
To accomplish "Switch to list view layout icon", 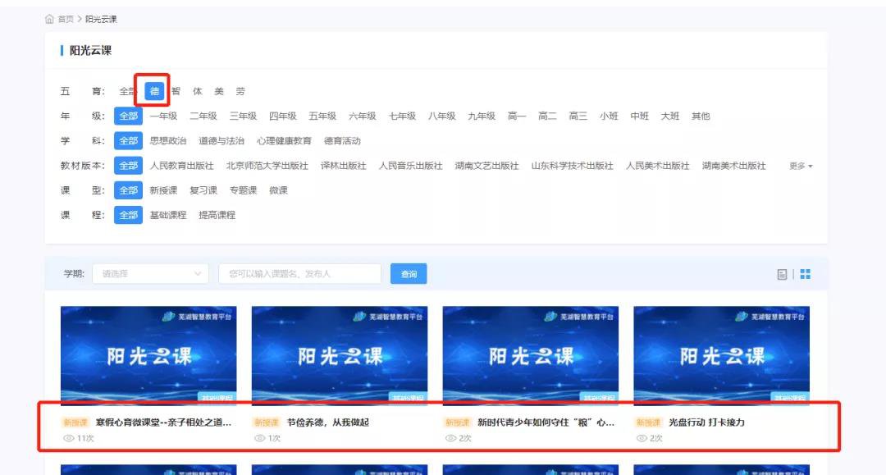I will pyautogui.click(x=783, y=274).
